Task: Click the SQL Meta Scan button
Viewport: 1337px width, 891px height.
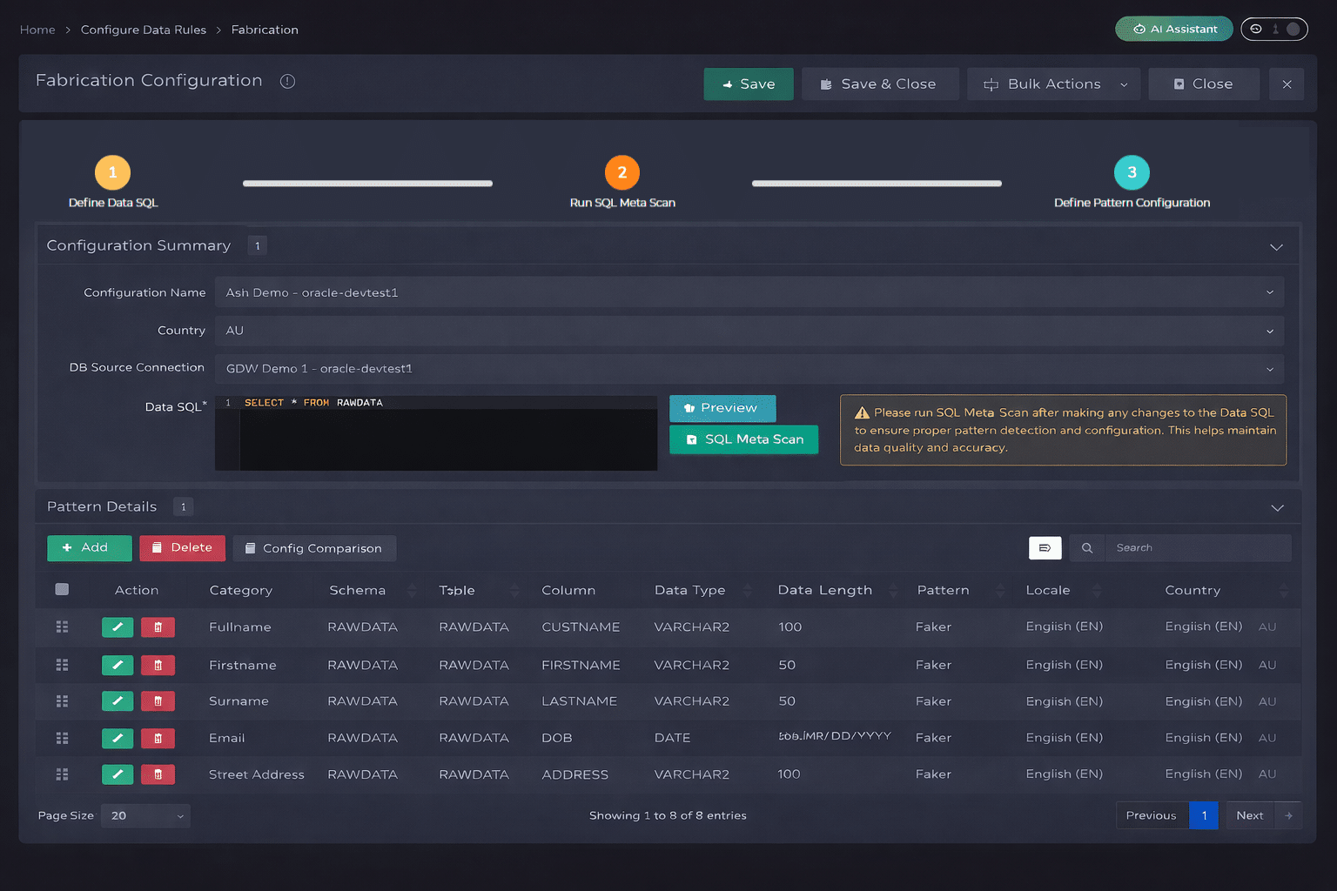Action: click(x=744, y=439)
